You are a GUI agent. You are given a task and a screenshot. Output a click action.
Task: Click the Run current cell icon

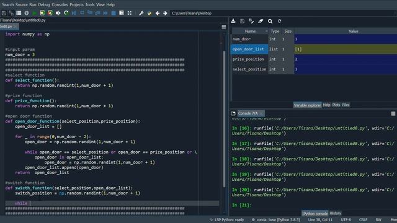[42, 13]
